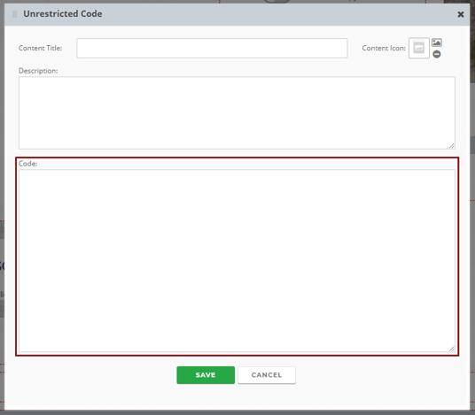Click the image picker icon beside Content Icon
Image resolution: width=475 pixels, height=415 pixels.
tap(437, 42)
